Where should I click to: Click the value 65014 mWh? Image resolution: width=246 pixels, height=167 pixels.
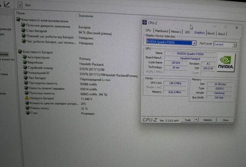(89, 89)
